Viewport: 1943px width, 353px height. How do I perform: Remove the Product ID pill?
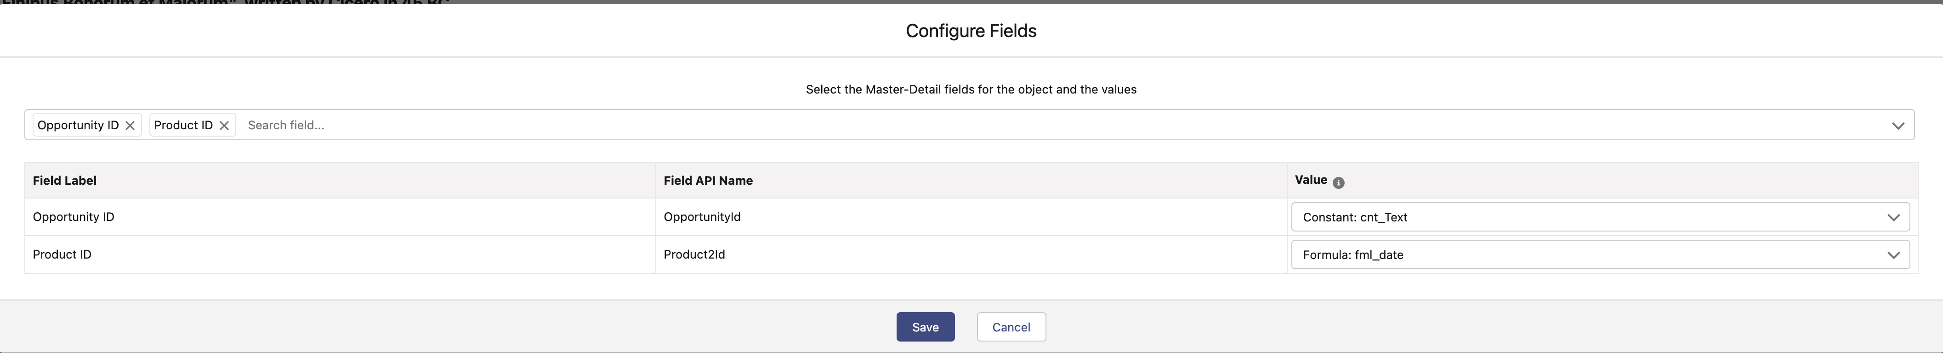(x=224, y=126)
